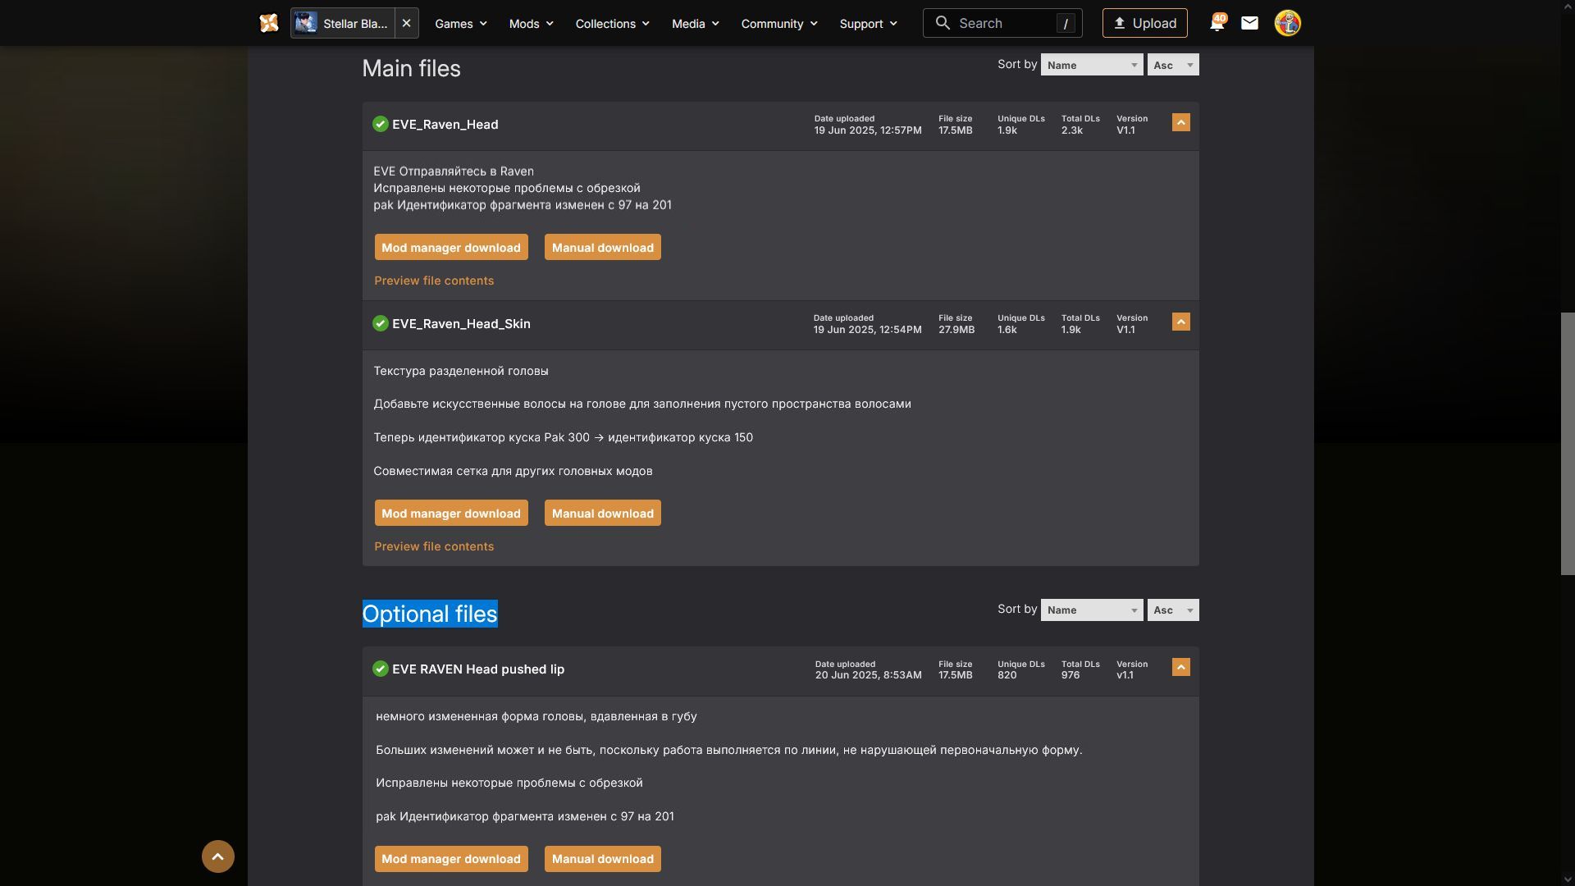Click the slash shortcut key badge in search
Image resolution: width=1575 pixels, height=886 pixels.
1066,24
